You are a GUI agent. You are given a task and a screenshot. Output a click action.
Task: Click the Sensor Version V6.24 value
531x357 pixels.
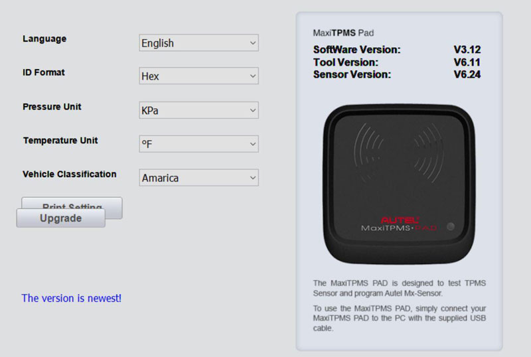coord(467,74)
